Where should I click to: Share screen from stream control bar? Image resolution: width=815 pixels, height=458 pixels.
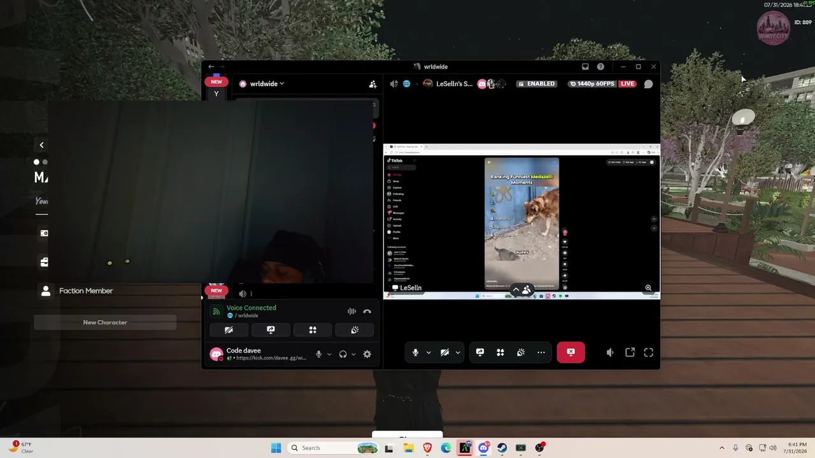coord(480,352)
